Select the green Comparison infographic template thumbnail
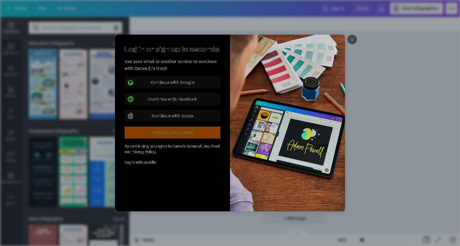This screenshot has height=246, width=460. tap(73, 172)
